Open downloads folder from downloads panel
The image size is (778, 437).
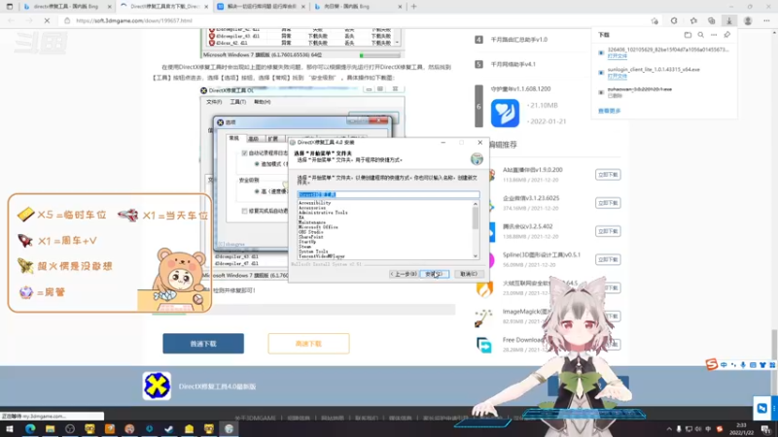688,35
